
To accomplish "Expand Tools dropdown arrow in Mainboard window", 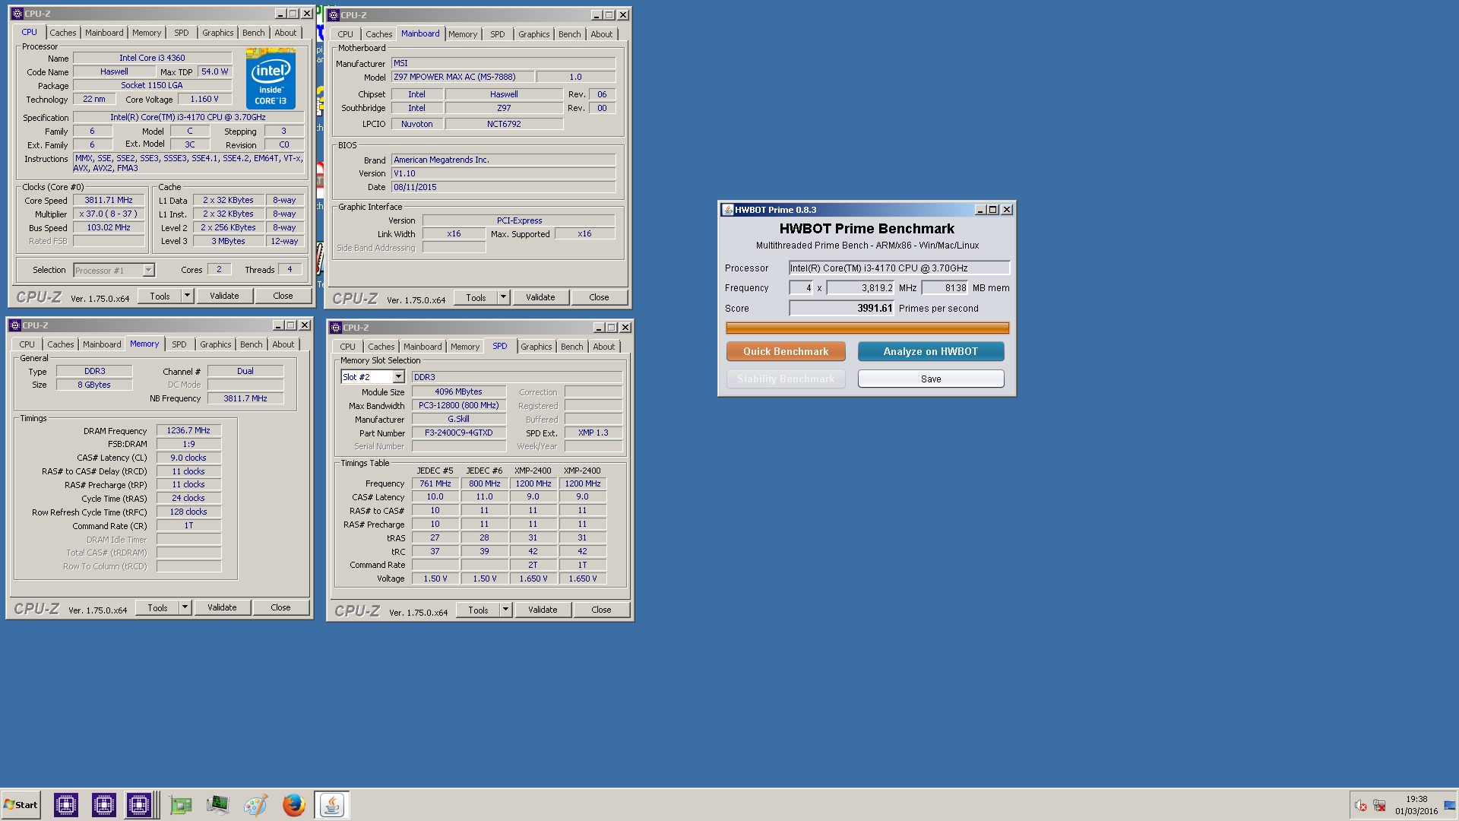I will tap(503, 297).
